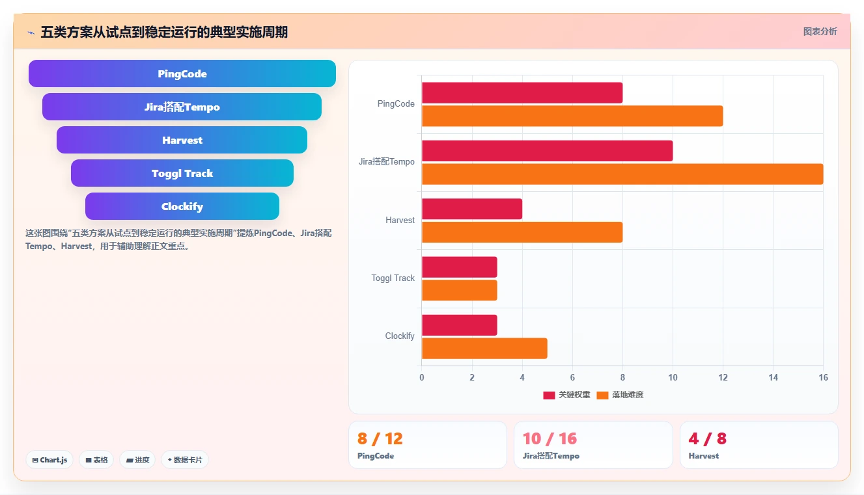Click the PingCode y-axis label
This screenshot has height=495, width=864.
pyautogui.click(x=396, y=104)
